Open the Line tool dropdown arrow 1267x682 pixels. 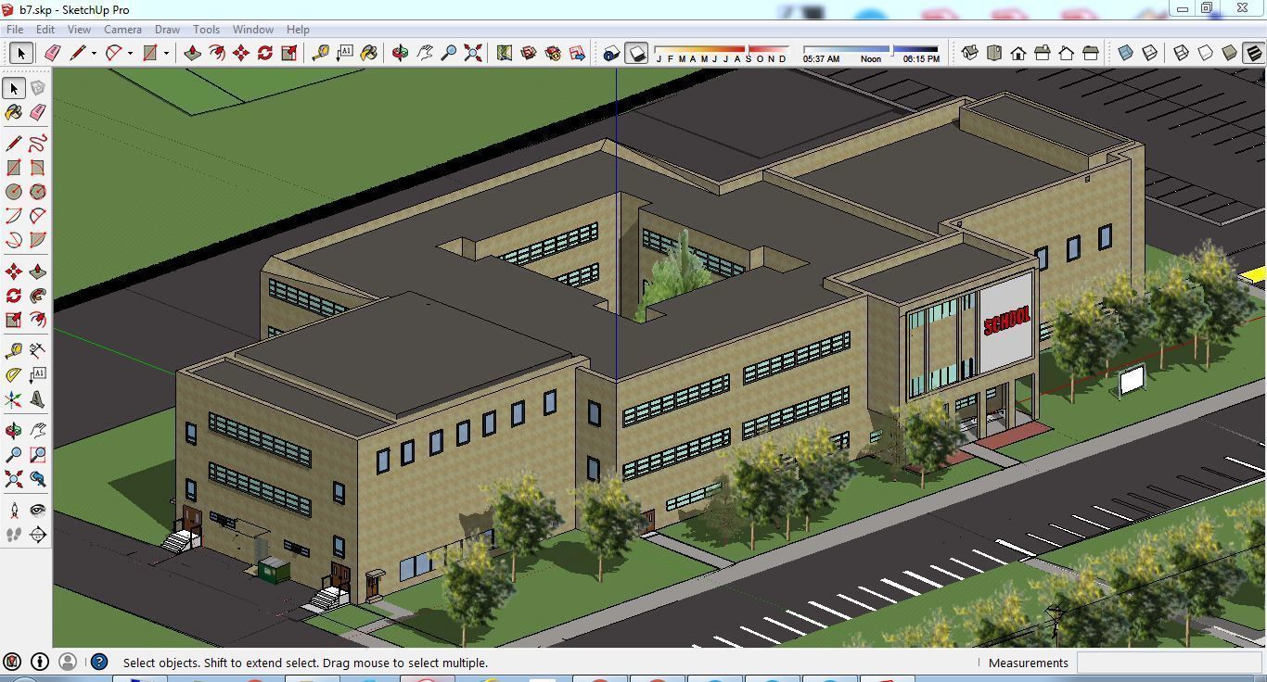(94, 53)
